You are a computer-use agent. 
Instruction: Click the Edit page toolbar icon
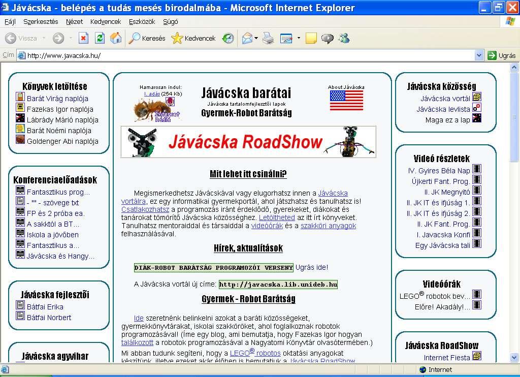coord(286,38)
